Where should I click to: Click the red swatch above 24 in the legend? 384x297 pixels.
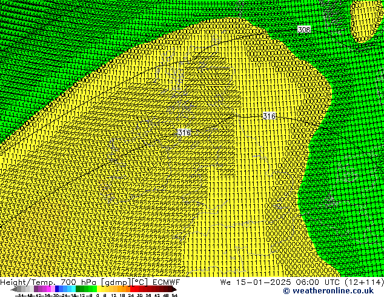[132, 289]
